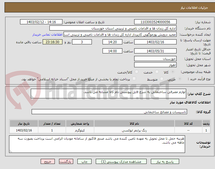
Task: Toggle the اسناد خزانه اسلامی payment checkbox
Action: (134, 79)
